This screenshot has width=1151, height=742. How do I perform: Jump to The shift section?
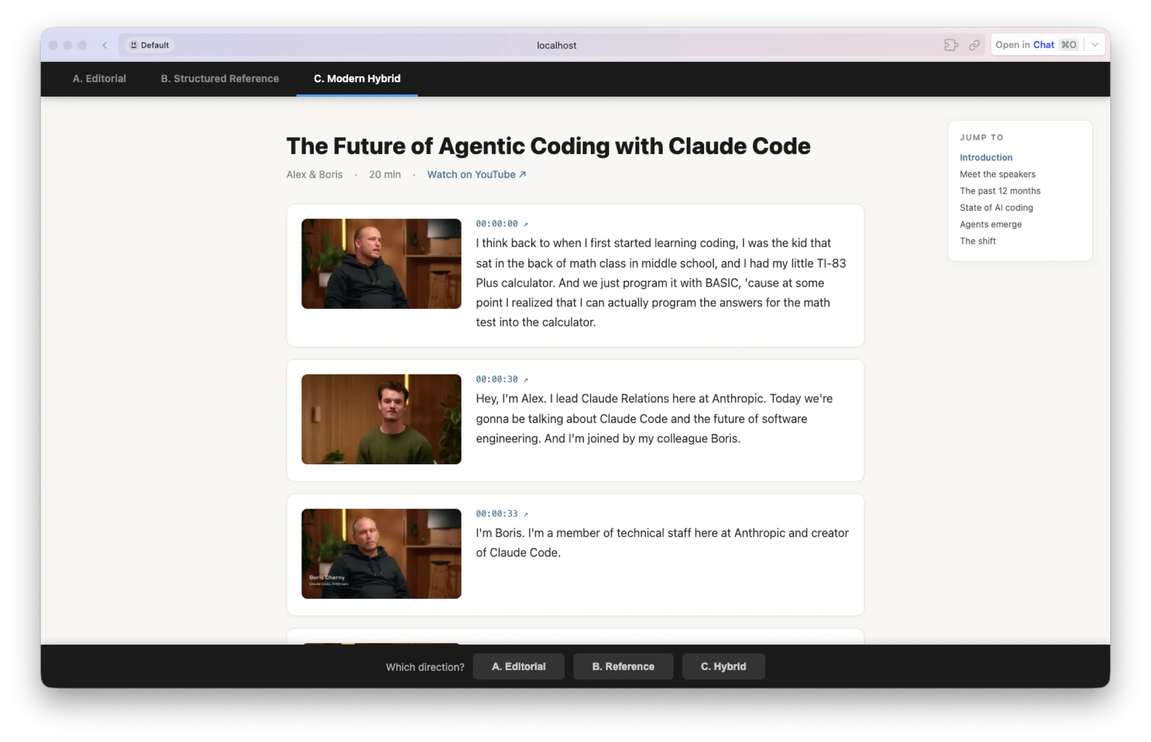tap(977, 241)
